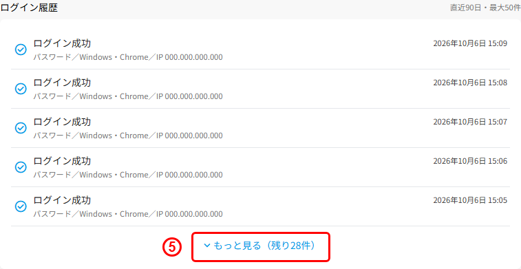This screenshot has height=269, width=521.
Task: Expand the list with もっと見る（残り28件）
Action: (x=260, y=246)
